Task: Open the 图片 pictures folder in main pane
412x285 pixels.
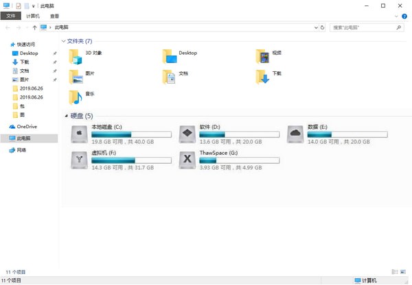Action: tap(76, 77)
